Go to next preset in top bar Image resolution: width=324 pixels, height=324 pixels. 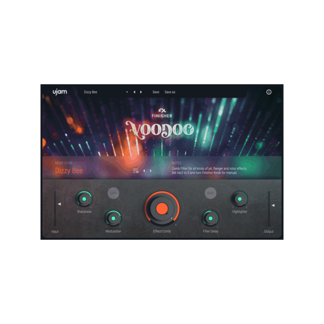tap(141, 92)
